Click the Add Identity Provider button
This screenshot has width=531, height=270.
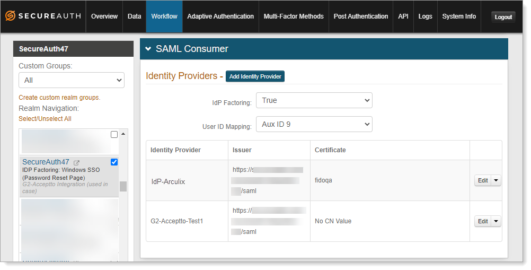pyautogui.click(x=255, y=76)
